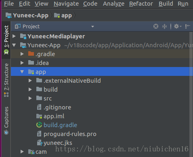Image resolution: width=193 pixels, height=157 pixels.
Task: Click the proguard-rules.pro file icon
Action: [x=39, y=134]
